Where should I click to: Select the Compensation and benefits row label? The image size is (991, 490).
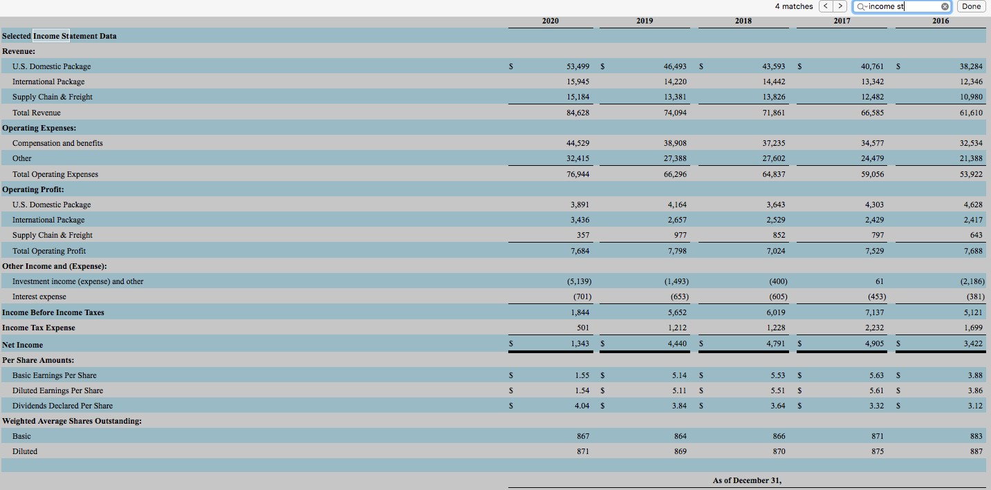(x=57, y=143)
